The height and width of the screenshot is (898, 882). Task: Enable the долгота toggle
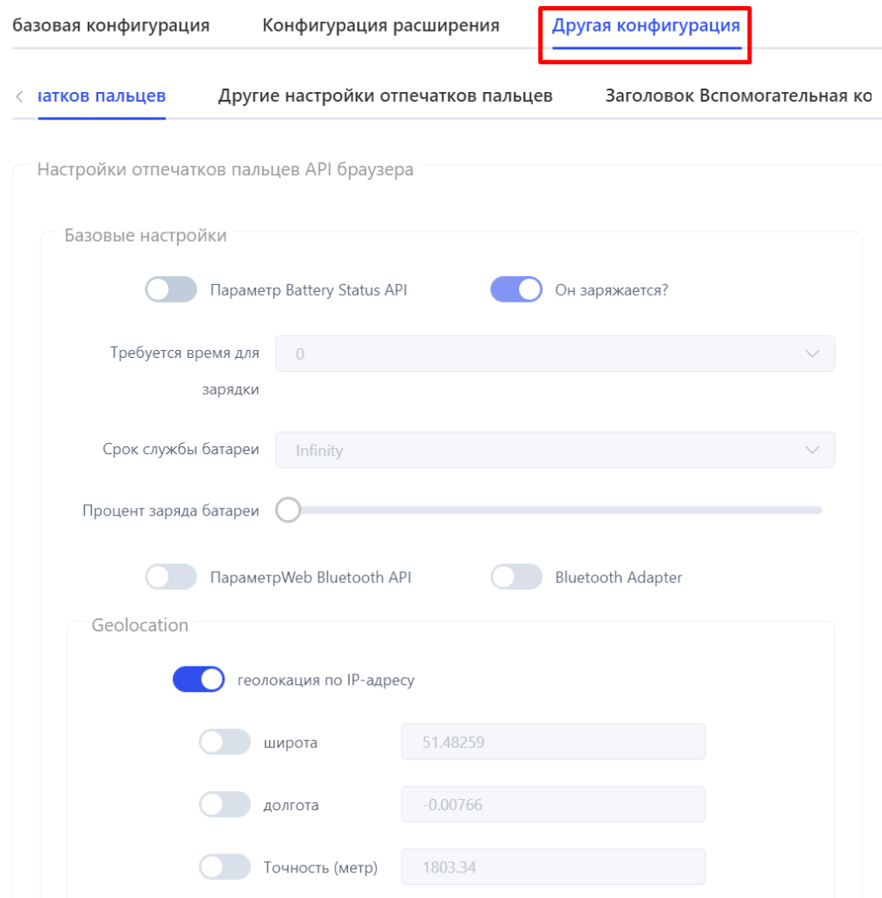click(224, 804)
